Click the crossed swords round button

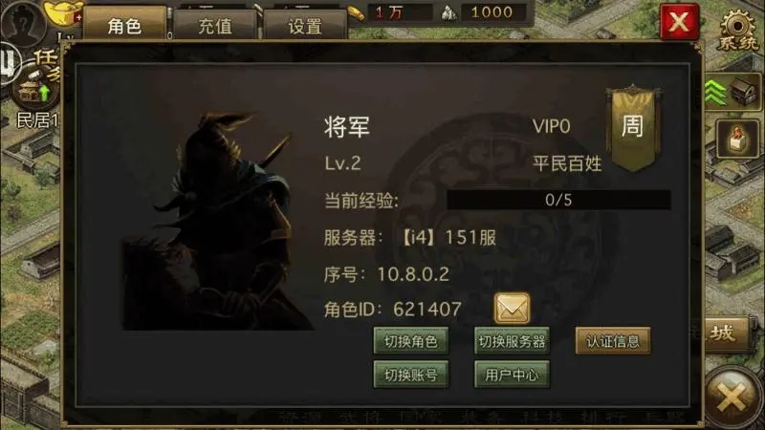732,398
